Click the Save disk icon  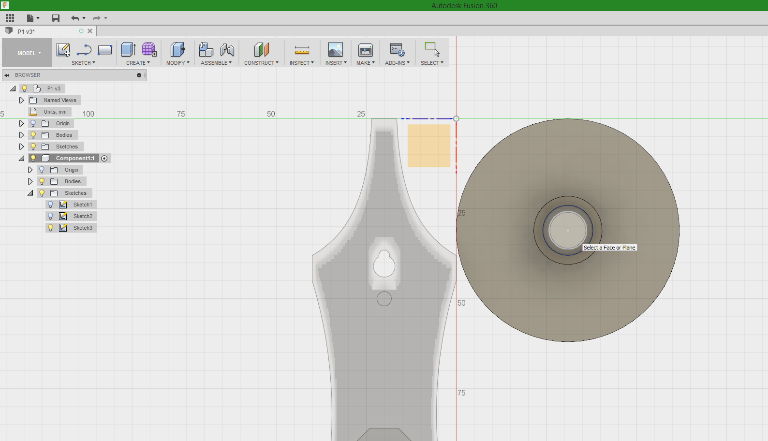[56, 18]
